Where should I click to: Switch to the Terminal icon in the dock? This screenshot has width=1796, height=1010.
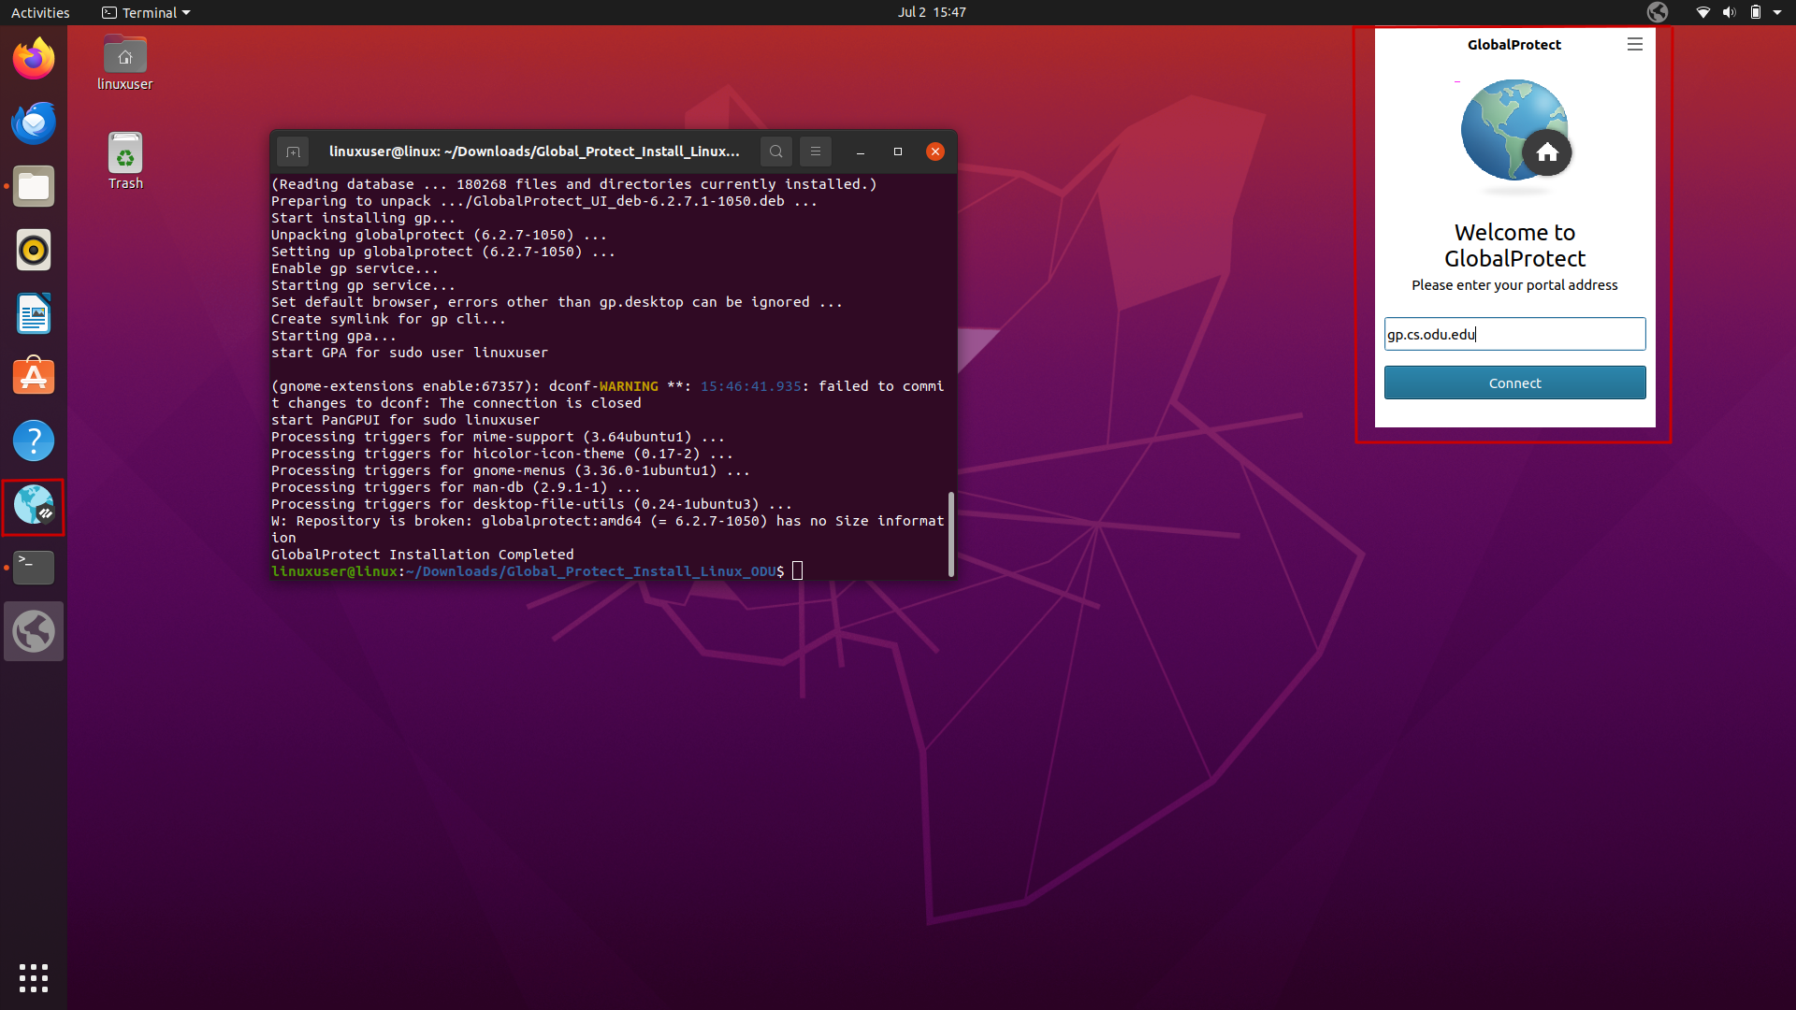(34, 568)
